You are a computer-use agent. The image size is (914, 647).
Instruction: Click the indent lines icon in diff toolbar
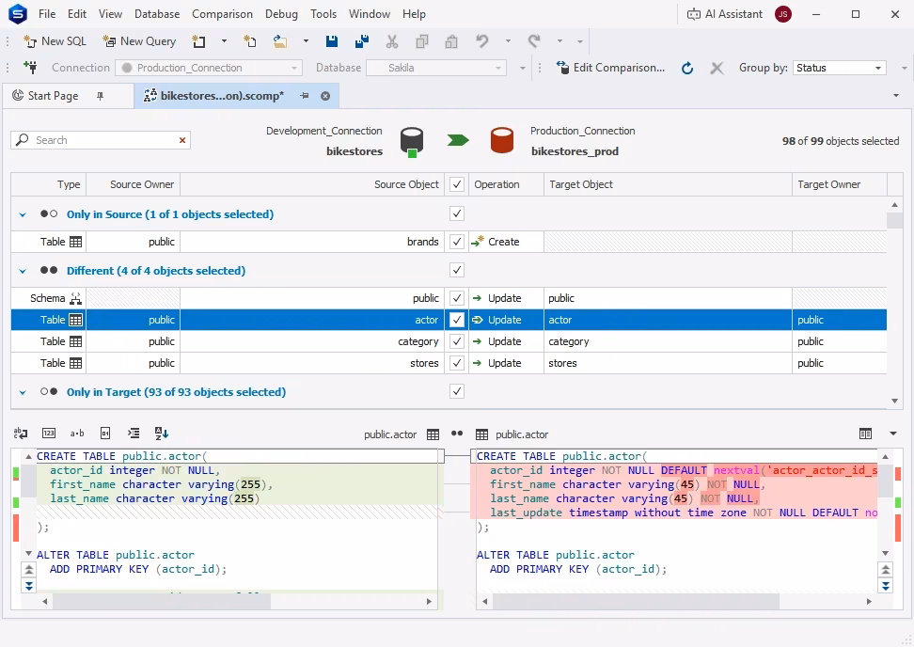pos(134,434)
